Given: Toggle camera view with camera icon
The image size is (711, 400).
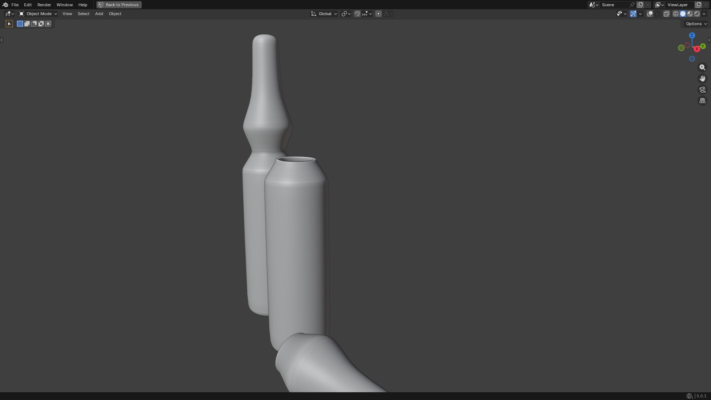Looking at the screenshot, I should coord(702,90).
